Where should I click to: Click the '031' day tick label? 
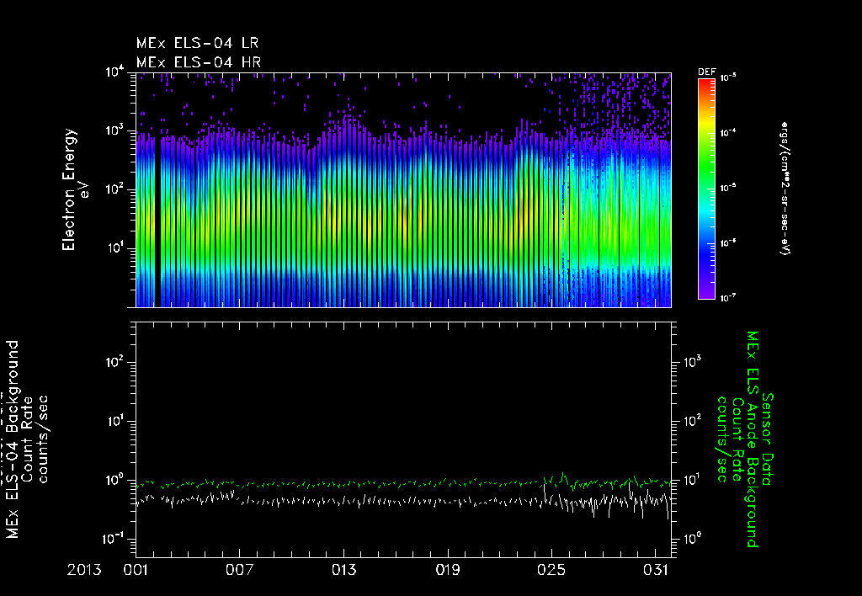point(655,570)
